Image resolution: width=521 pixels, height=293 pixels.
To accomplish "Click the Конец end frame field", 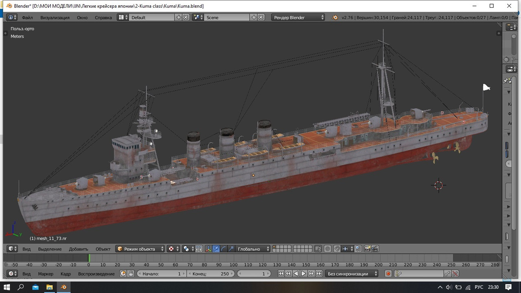I will point(211,274).
